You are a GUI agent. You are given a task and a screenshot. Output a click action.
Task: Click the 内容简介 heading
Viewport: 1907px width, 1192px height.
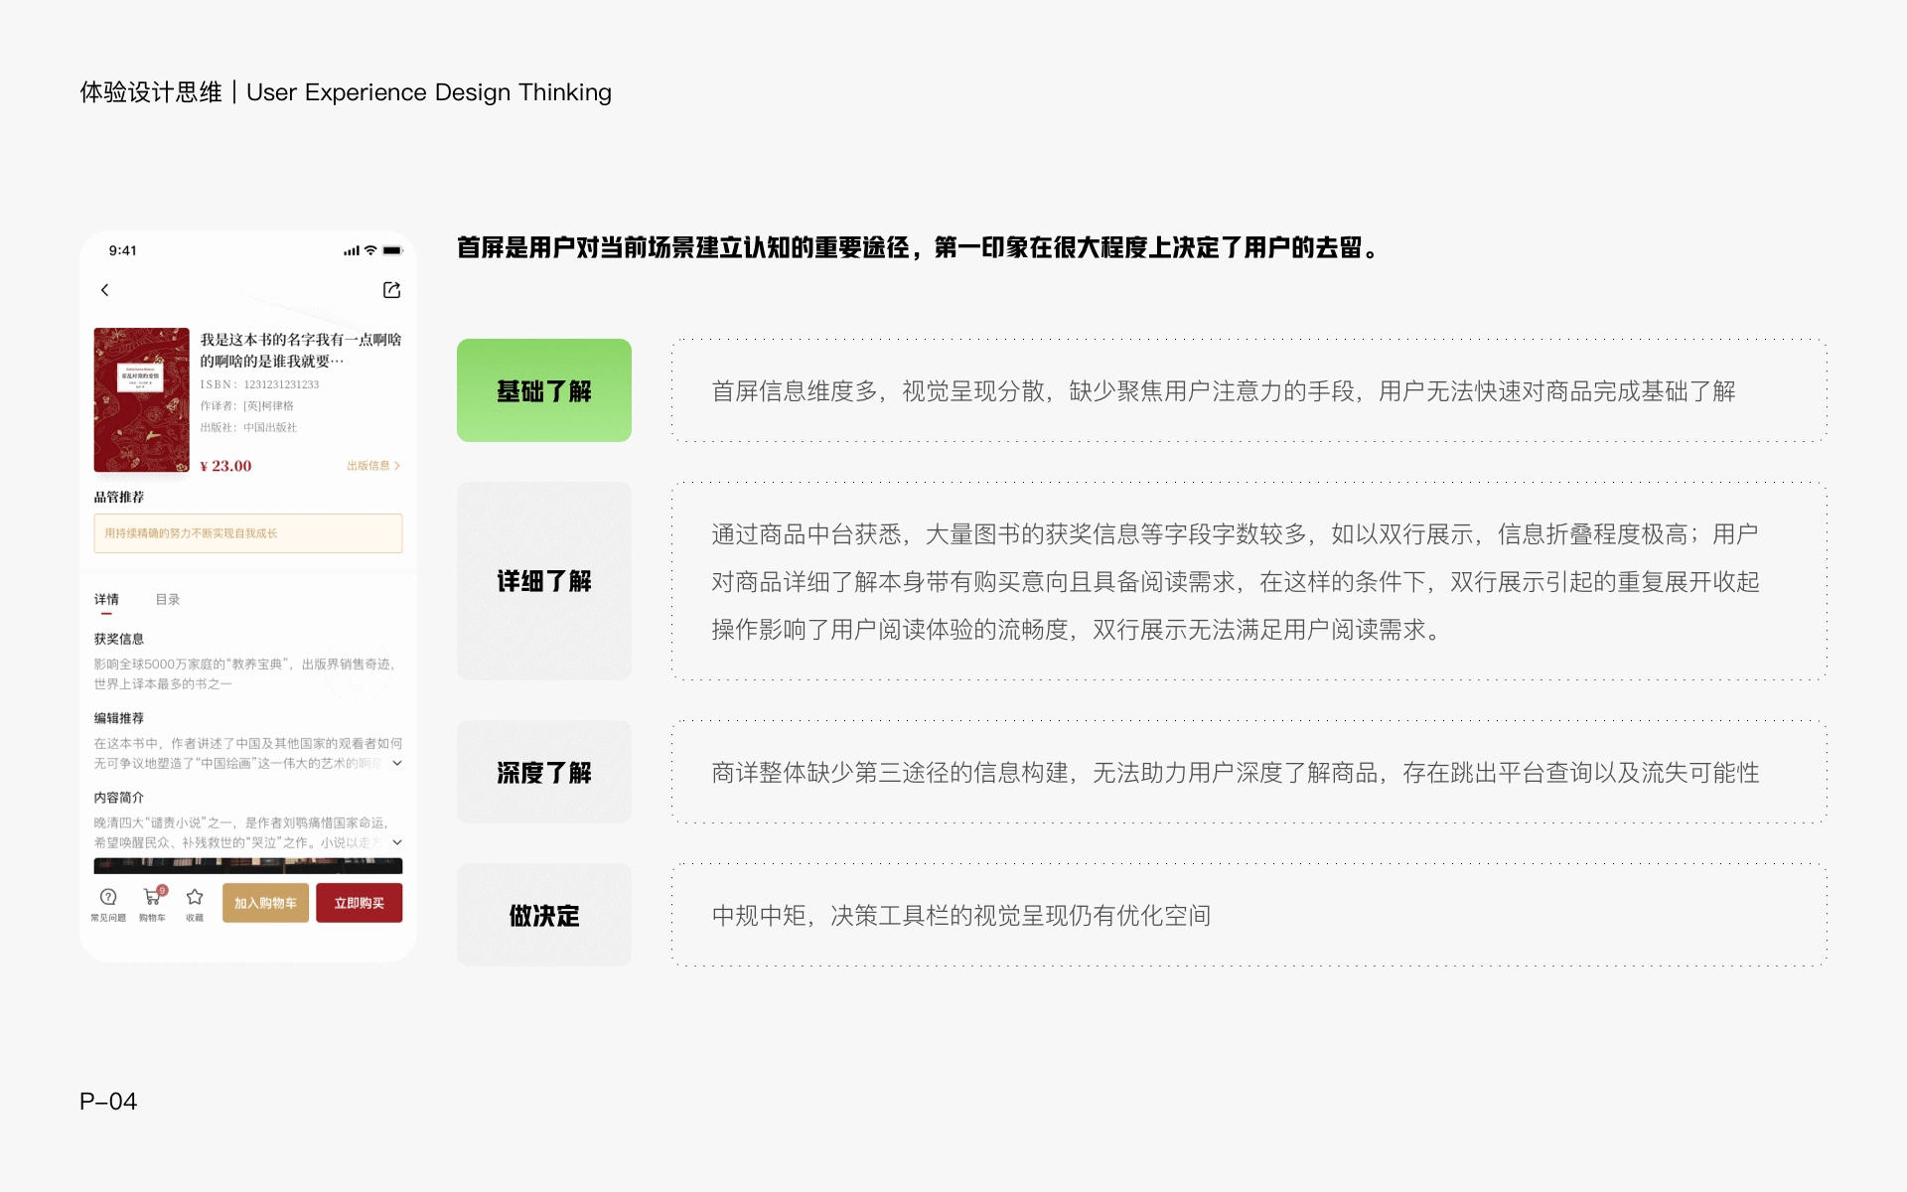pyautogui.click(x=119, y=798)
